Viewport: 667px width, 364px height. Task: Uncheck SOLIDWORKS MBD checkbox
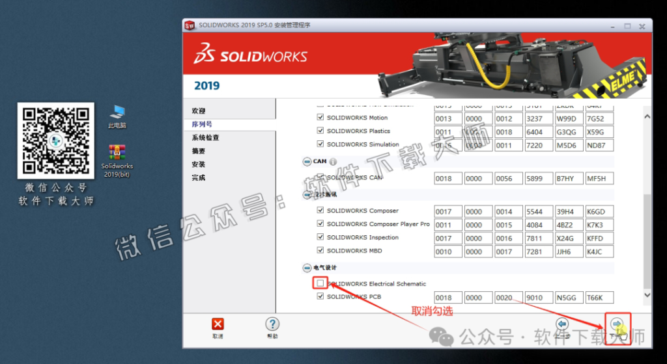pyautogui.click(x=320, y=250)
